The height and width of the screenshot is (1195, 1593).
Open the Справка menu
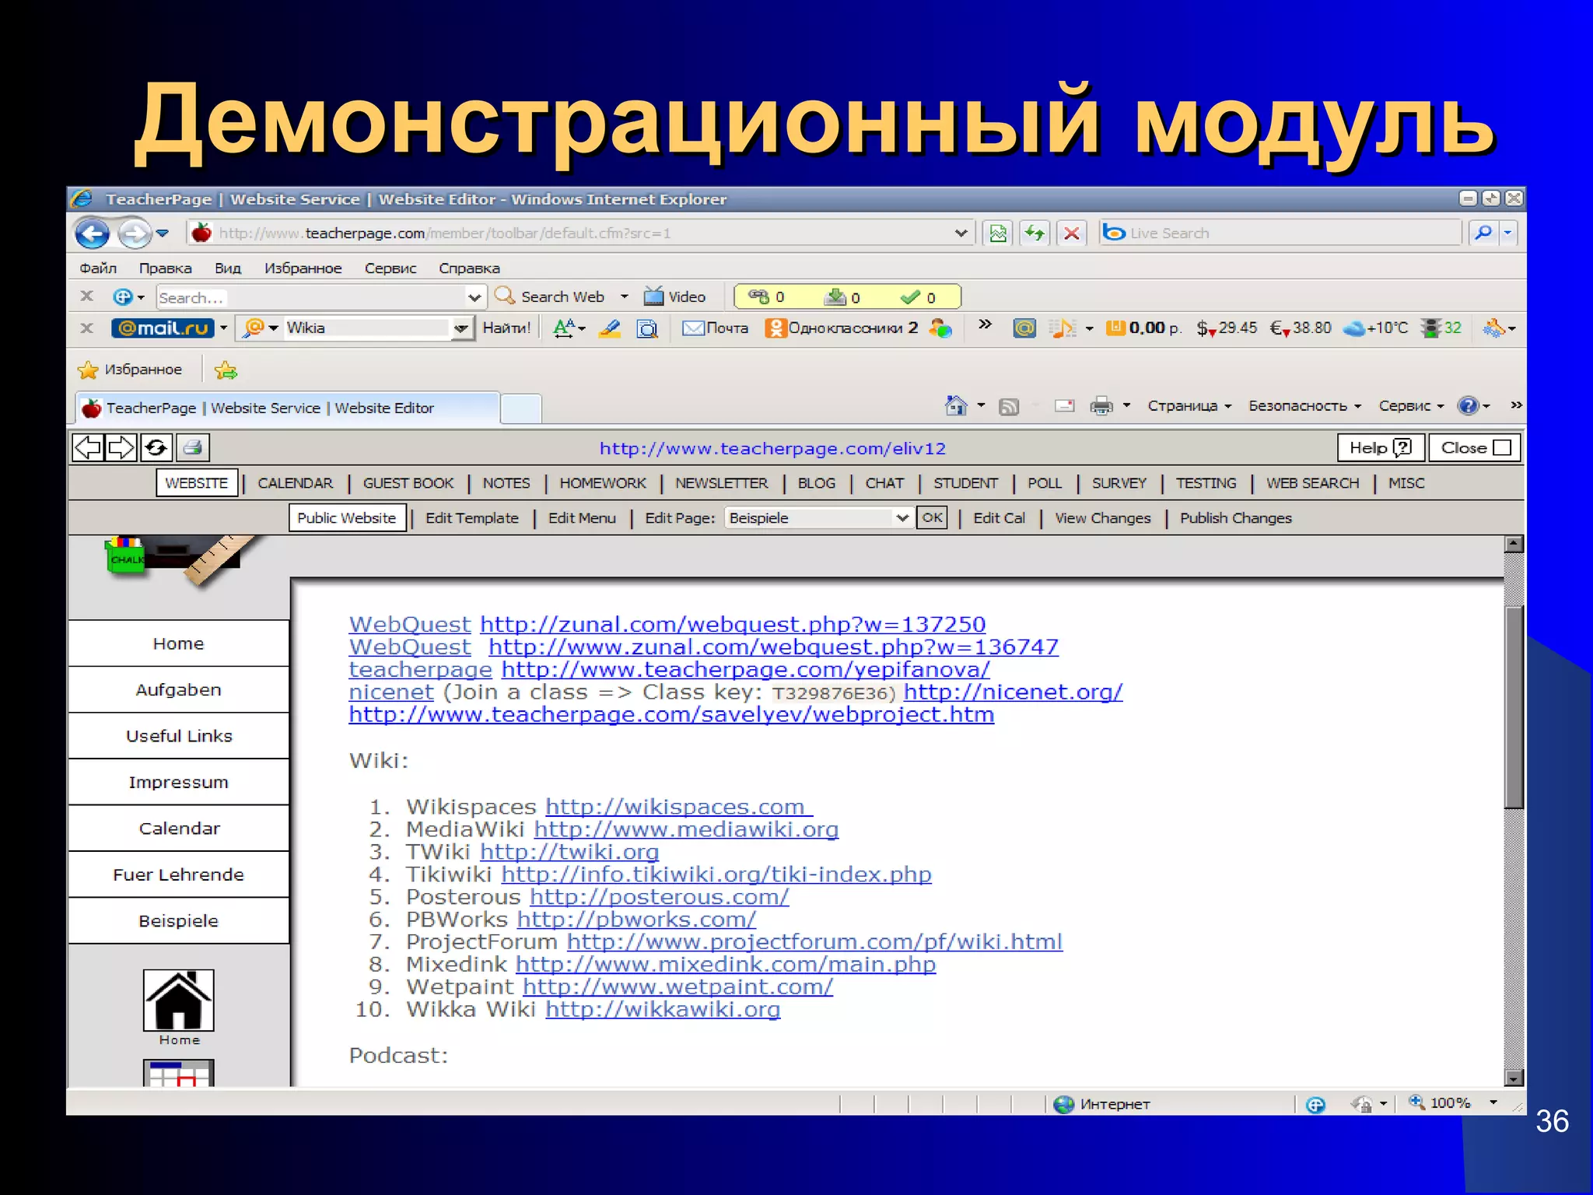469,268
